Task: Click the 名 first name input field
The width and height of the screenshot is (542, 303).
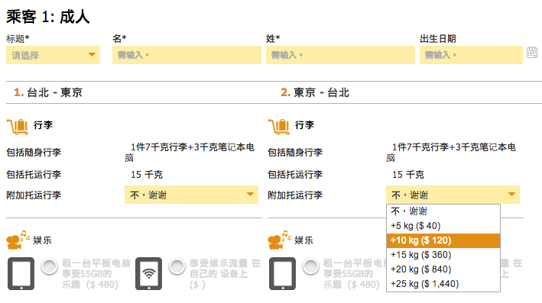Action: [187, 55]
